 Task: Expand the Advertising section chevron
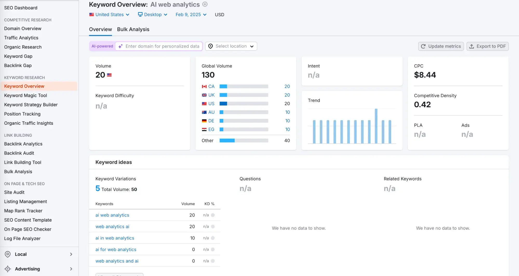tap(71, 269)
